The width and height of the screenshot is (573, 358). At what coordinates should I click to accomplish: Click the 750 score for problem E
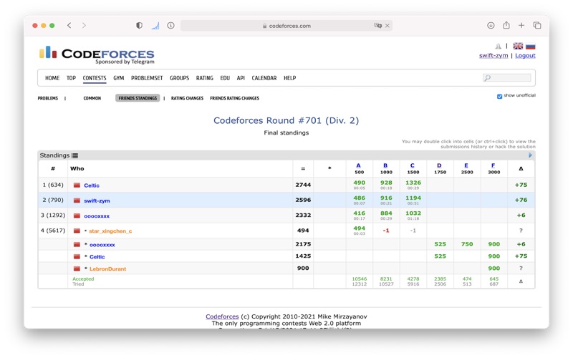point(467,244)
